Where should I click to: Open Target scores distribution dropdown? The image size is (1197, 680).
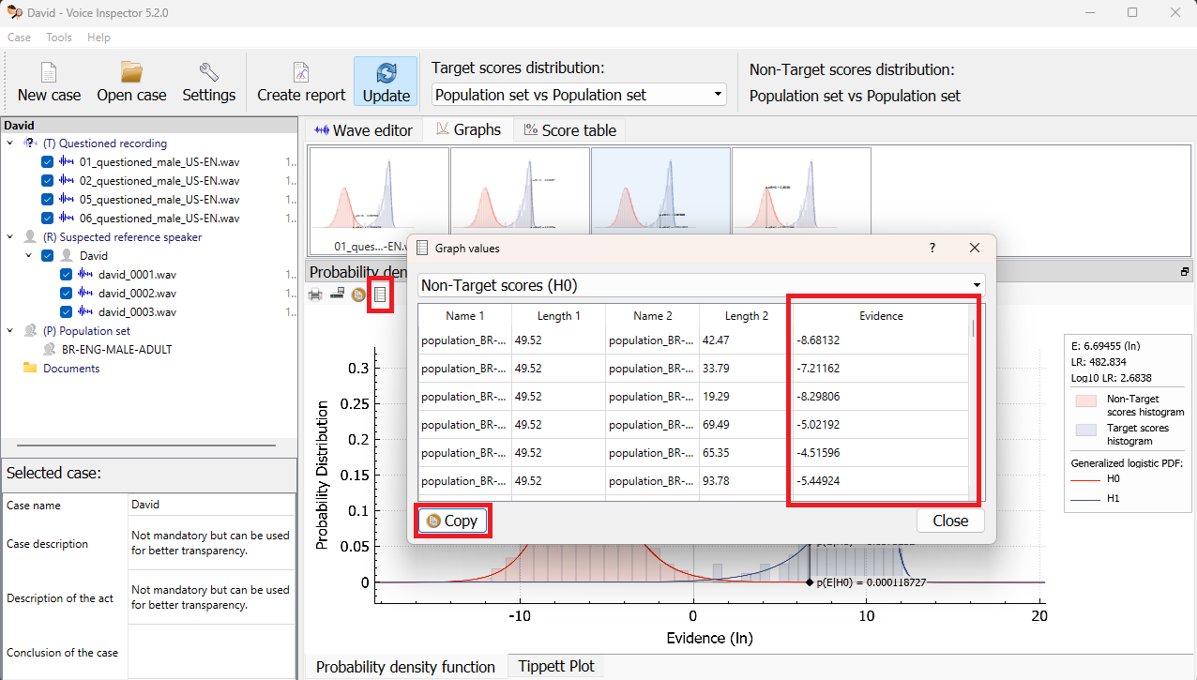(x=579, y=95)
